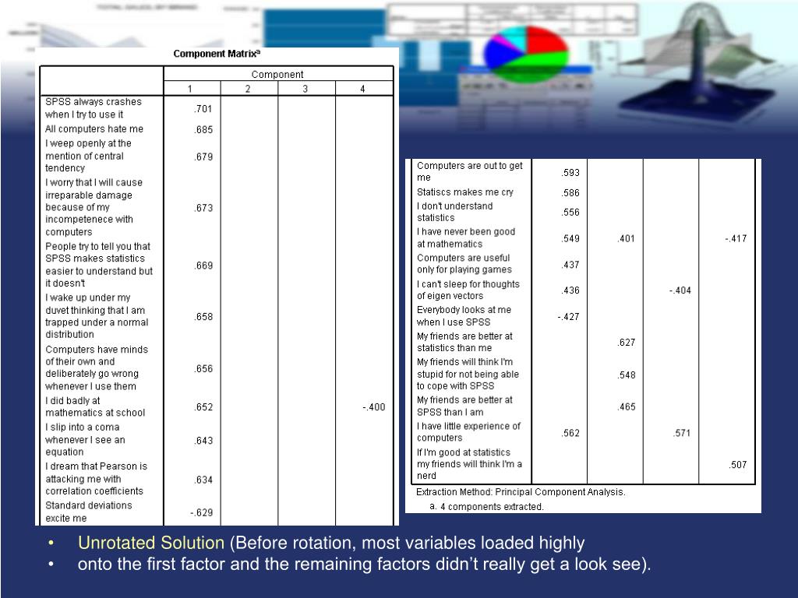The width and height of the screenshot is (798, 598).
Task: Select the row "Standard deviations excite me"
Action: 89,512
